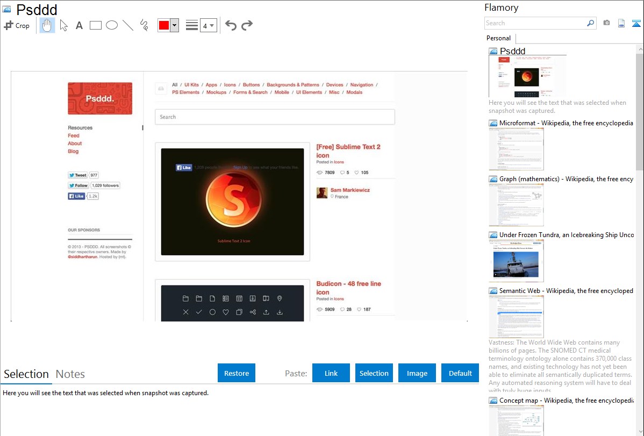Paste as Link button

(x=331, y=373)
